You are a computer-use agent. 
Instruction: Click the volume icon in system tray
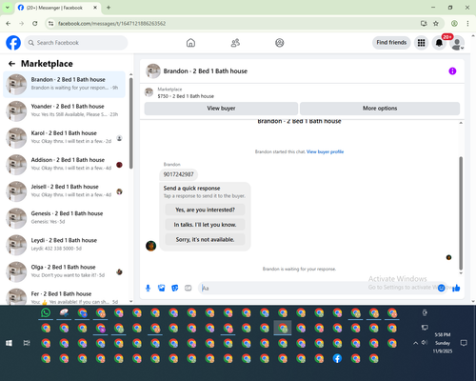425,343
